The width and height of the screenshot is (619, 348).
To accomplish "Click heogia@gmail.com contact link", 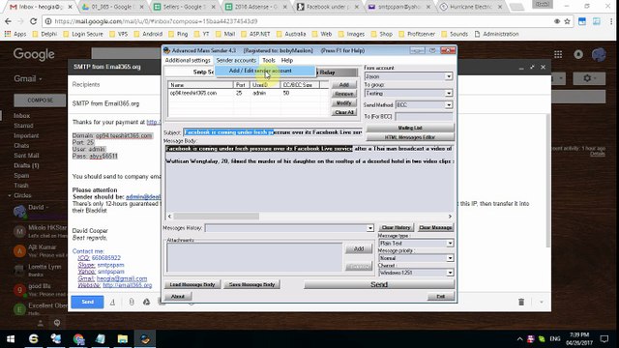I will click(x=122, y=278).
